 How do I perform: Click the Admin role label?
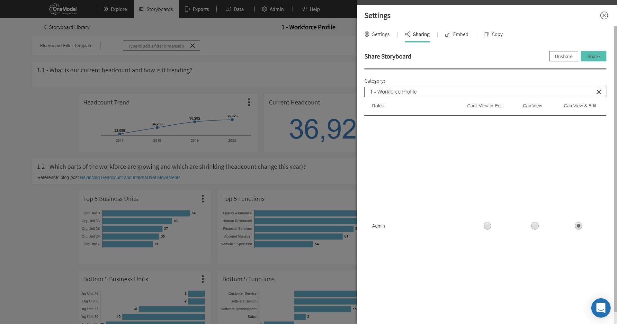tap(378, 226)
